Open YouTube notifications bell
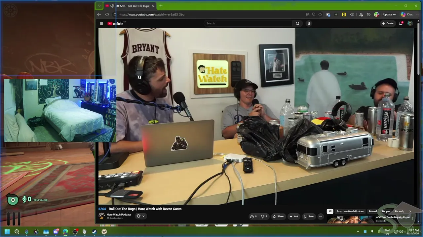423x237 pixels. (x=401, y=23)
